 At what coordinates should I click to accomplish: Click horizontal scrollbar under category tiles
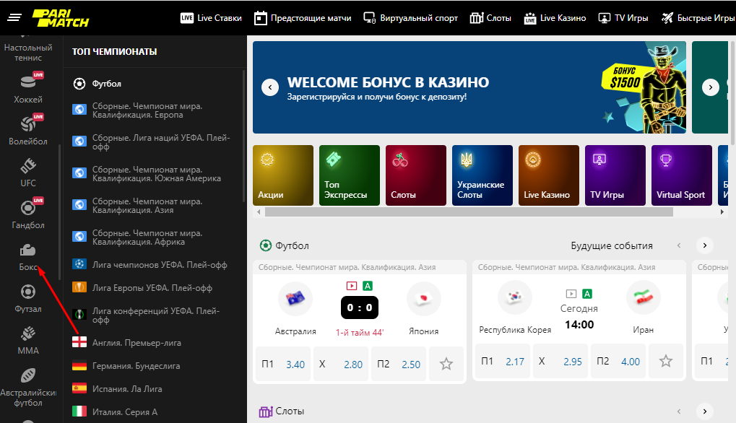click(x=469, y=212)
